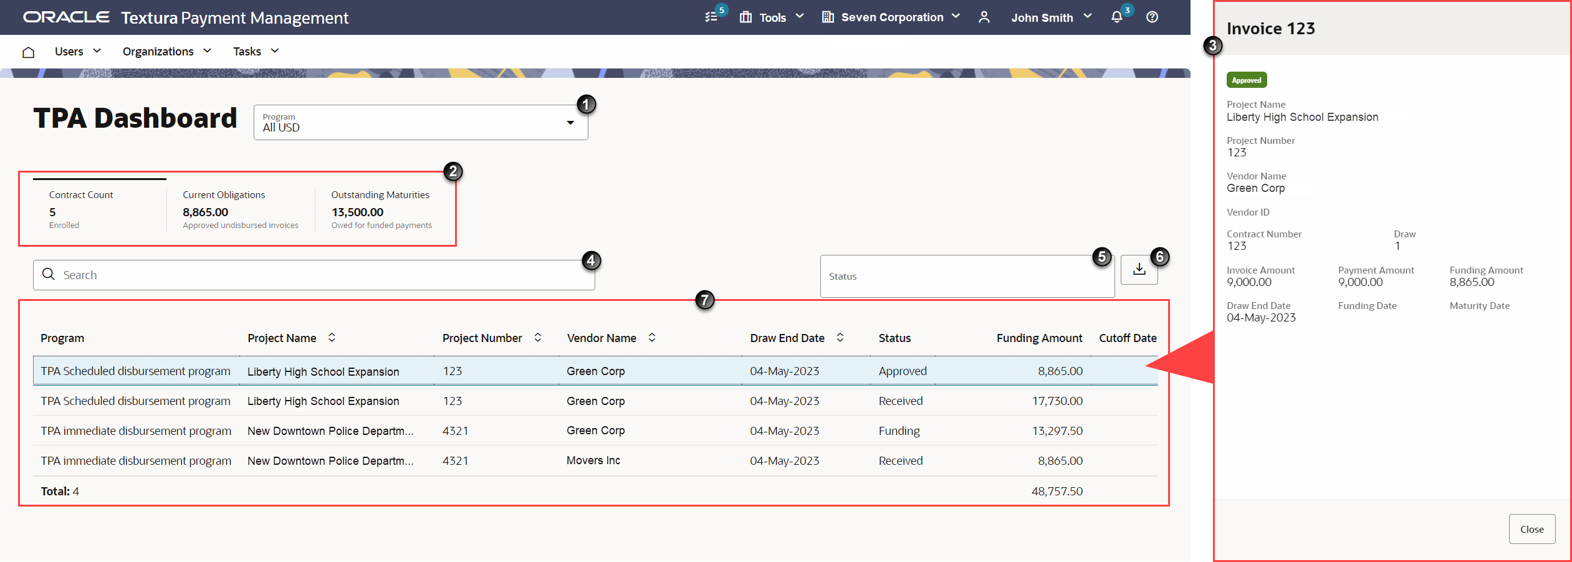Click the TPA Dashboard heading
Screen dimensions: 1572x562
135,118
